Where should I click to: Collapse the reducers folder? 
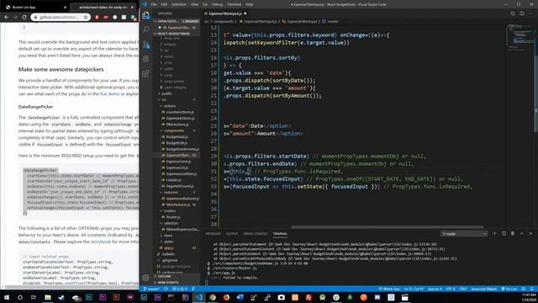tap(171, 193)
